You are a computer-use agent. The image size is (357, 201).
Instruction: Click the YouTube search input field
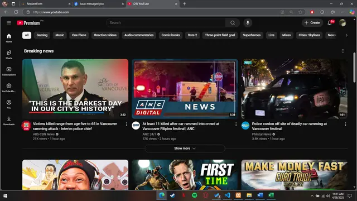pos(166,23)
